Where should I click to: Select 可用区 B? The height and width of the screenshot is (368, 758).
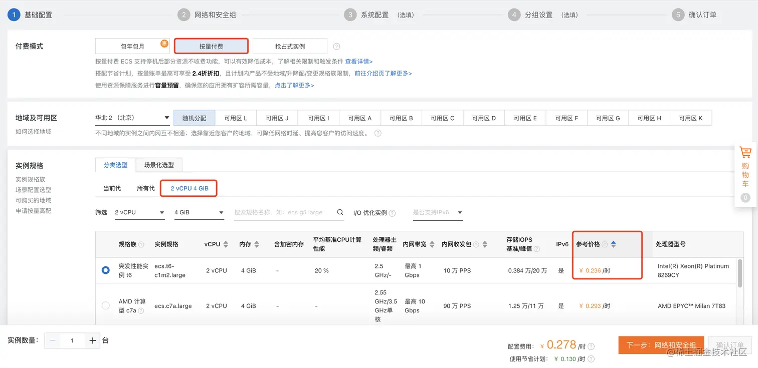(x=401, y=118)
